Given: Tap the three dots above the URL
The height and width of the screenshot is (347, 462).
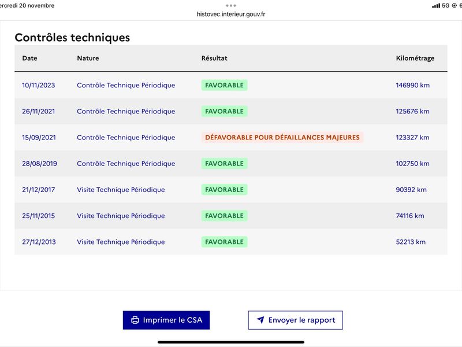Looking at the screenshot, I should 230,6.
